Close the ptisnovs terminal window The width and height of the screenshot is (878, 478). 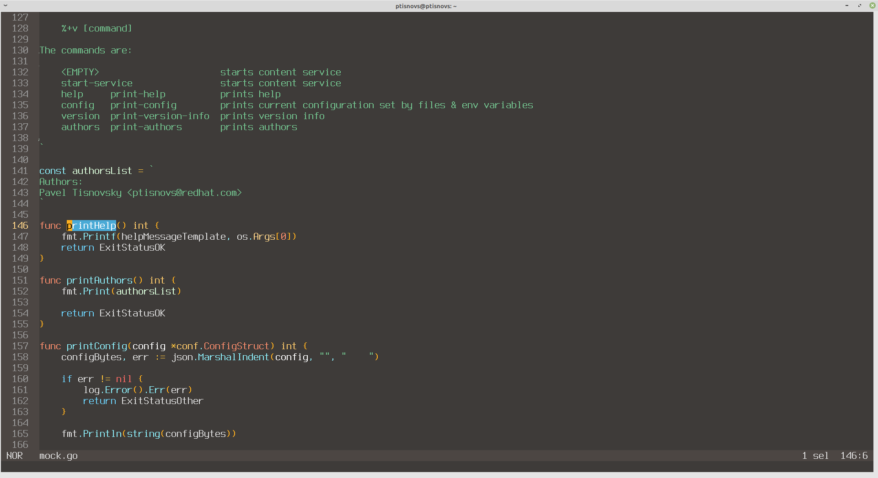tap(872, 5)
